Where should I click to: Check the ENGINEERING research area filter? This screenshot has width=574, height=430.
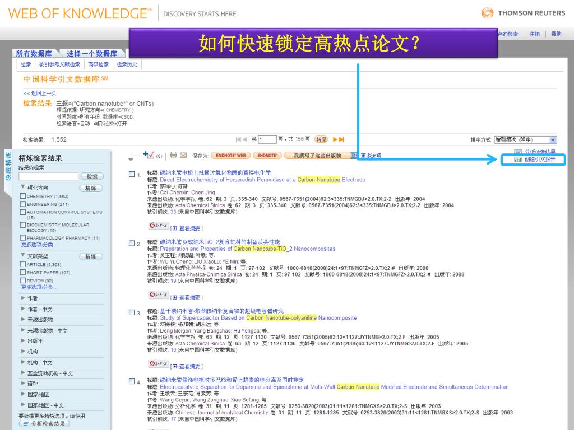pos(23,204)
